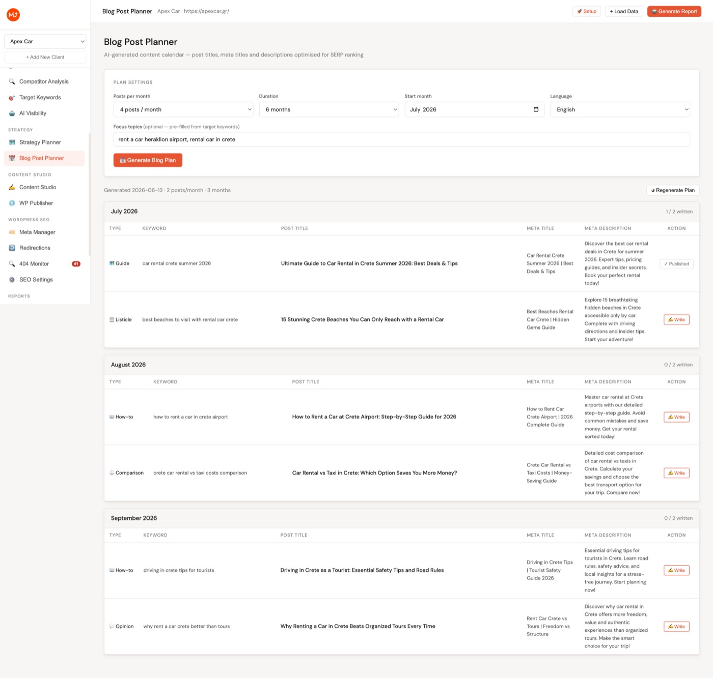Click the Content Studio writing icon
Viewport: 713px width, 678px height.
tap(12, 187)
